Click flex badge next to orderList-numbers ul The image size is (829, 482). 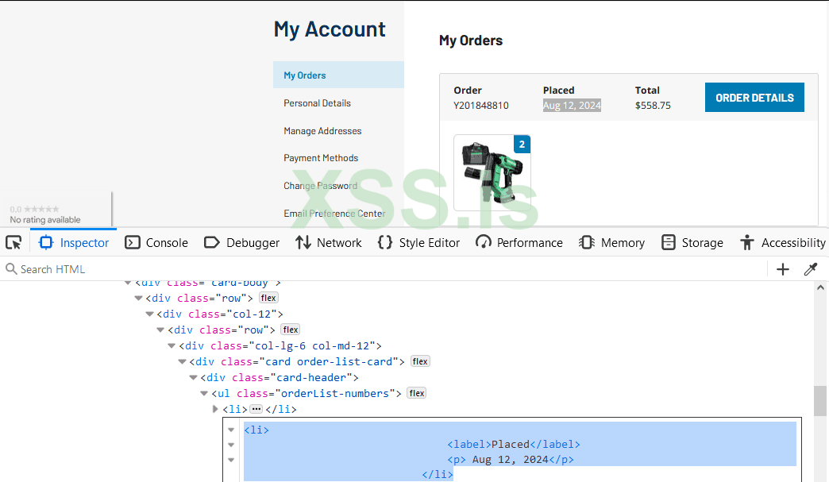click(x=417, y=393)
